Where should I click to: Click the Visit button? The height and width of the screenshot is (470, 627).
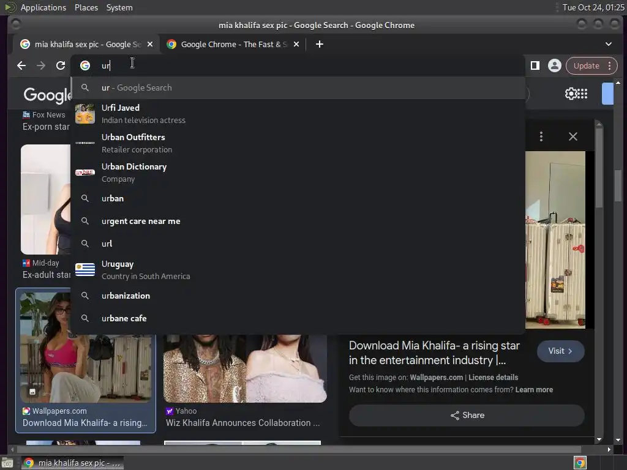[x=561, y=351]
